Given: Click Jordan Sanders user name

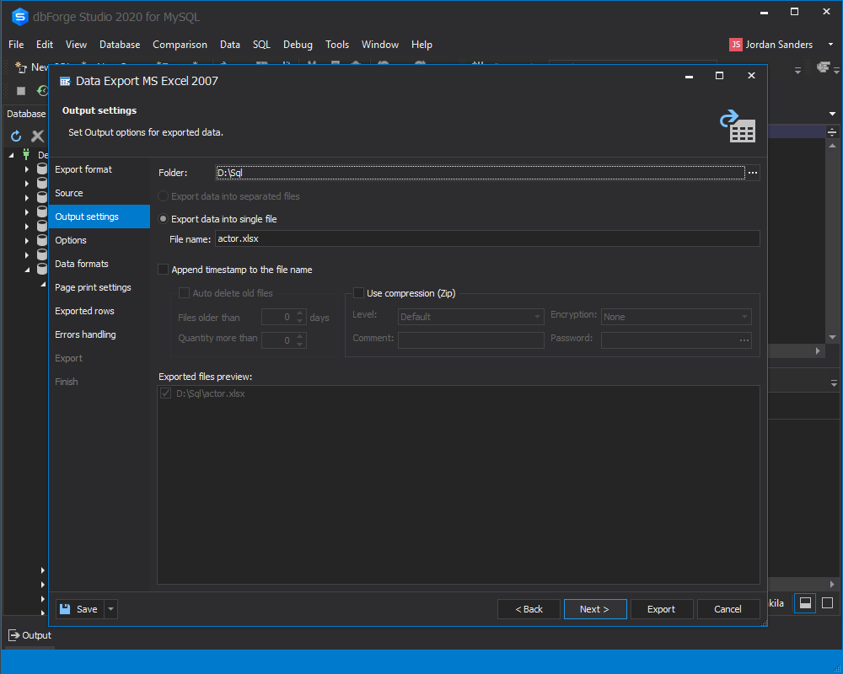Looking at the screenshot, I should (x=779, y=45).
